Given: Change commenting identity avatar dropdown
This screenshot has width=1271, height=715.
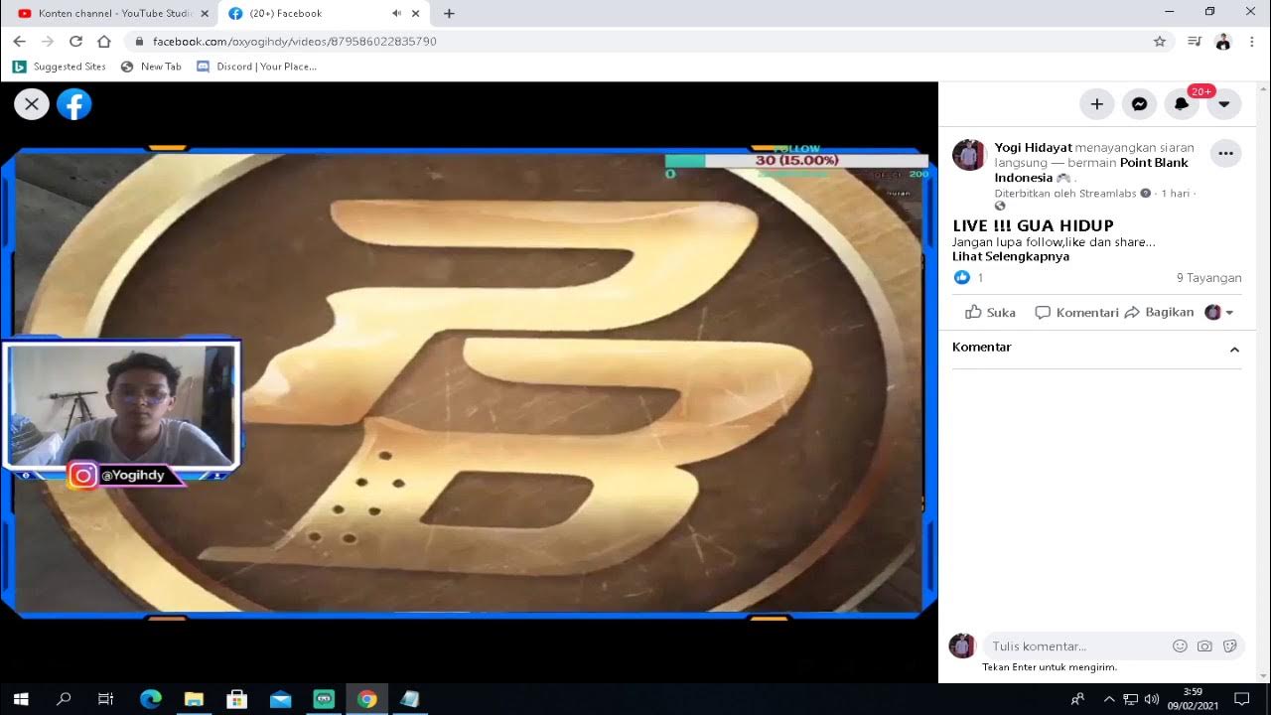Looking at the screenshot, I should tap(1219, 312).
